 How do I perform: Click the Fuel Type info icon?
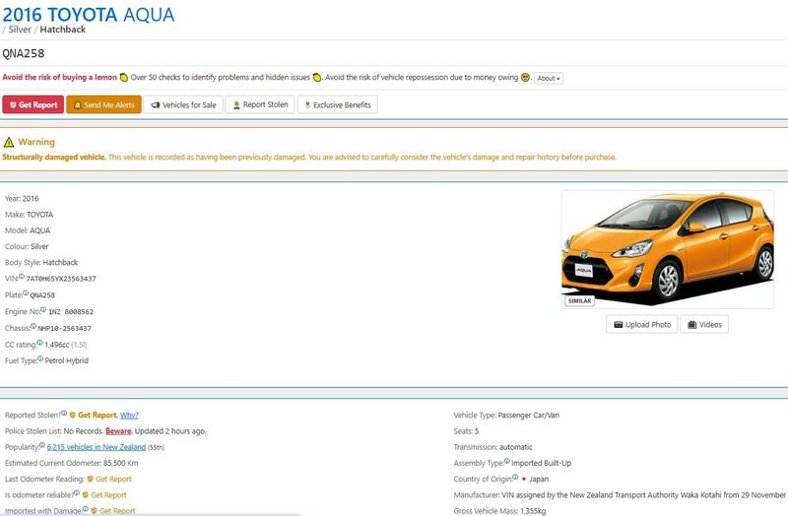[40, 358]
